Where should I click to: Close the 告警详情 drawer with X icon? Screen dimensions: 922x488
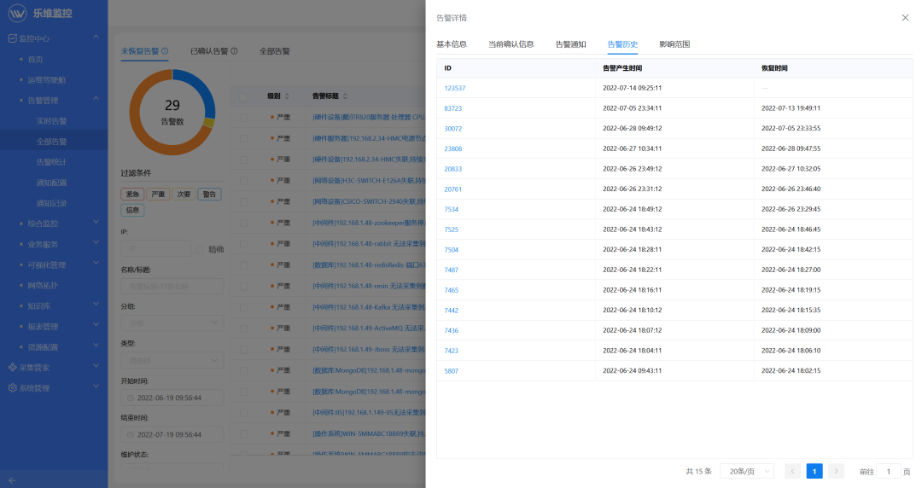905,18
